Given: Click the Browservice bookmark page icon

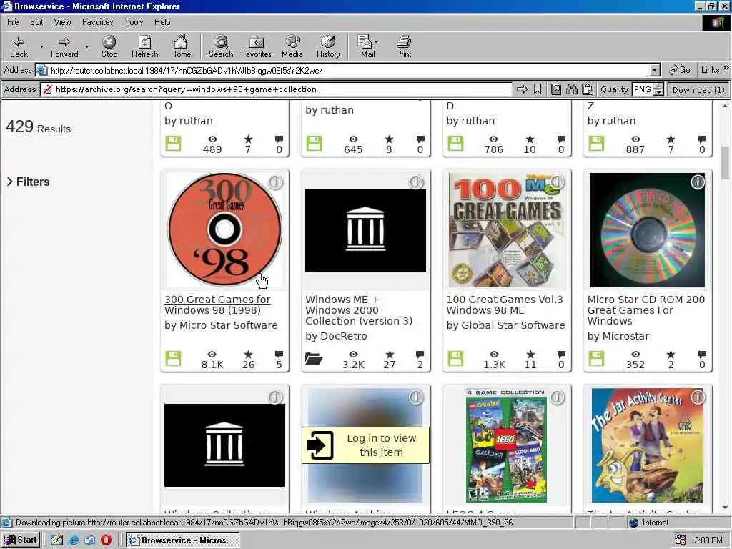Looking at the screenshot, I should pos(538,89).
